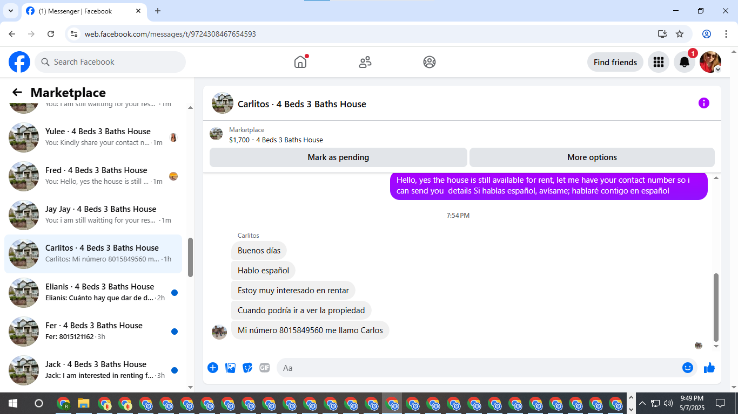Viewport: 738px width, 414px height.
Task: Click the Facebook logo icon
Action: pos(19,62)
